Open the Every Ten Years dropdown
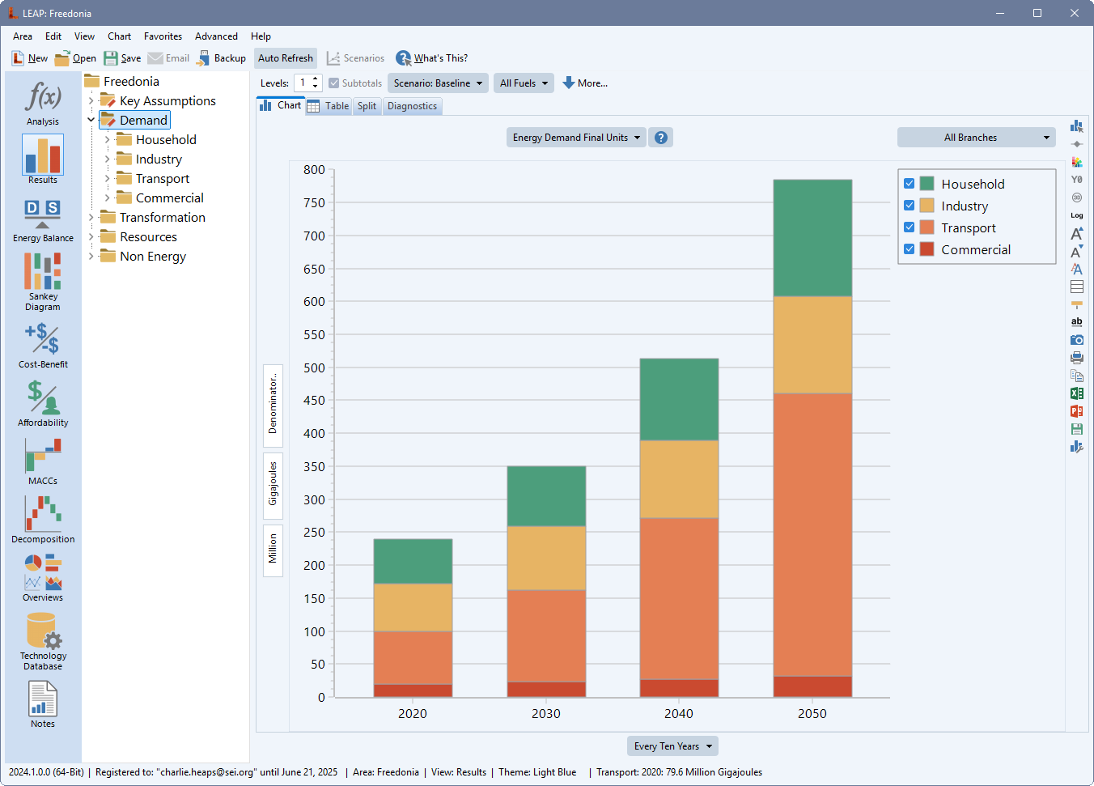The image size is (1094, 786). 672,746
